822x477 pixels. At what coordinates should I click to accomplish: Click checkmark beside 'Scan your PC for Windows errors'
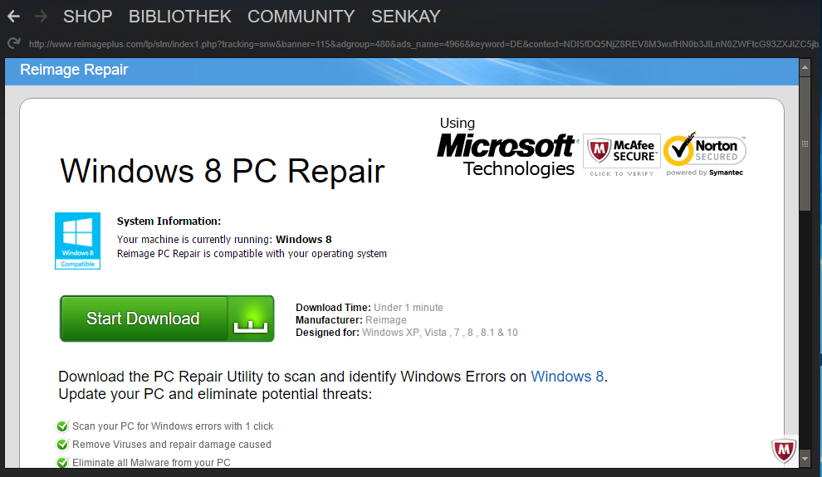(x=62, y=426)
